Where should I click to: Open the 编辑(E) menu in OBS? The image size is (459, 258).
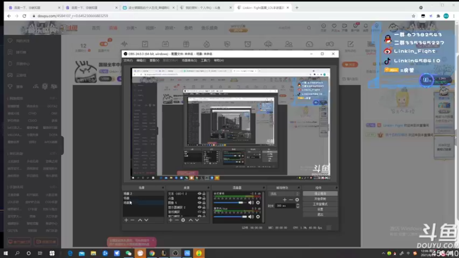[141, 60]
